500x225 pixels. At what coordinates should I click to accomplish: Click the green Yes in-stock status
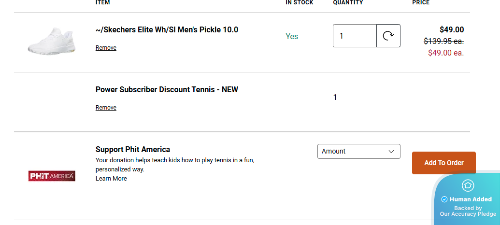click(x=292, y=36)
